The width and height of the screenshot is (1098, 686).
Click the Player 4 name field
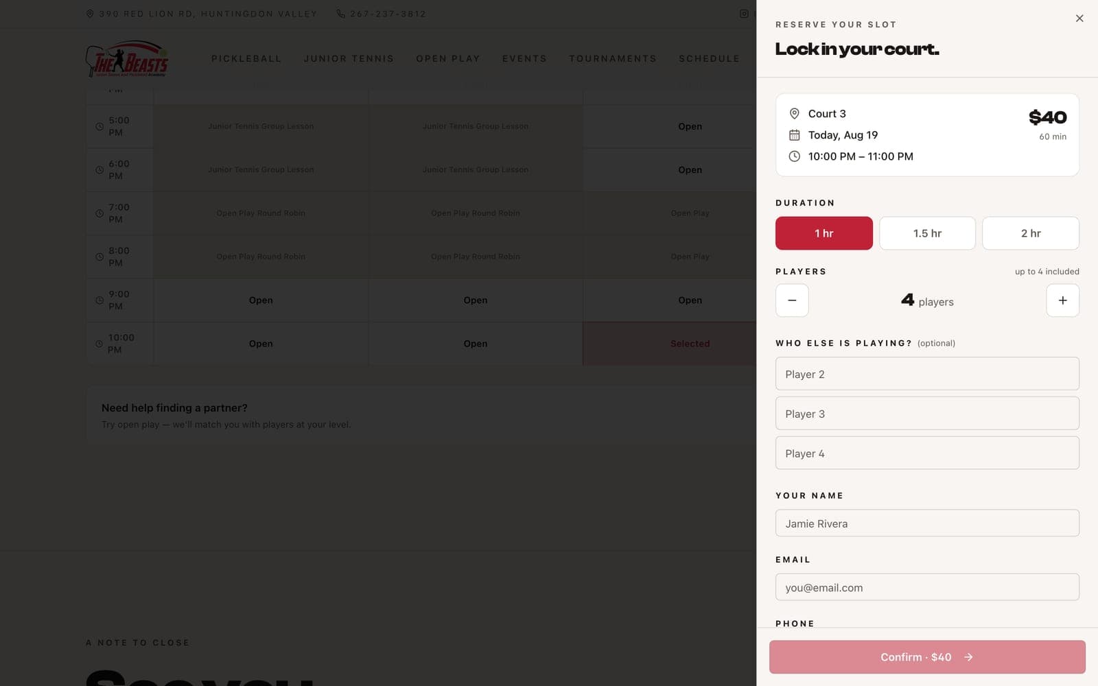(x=927, y=453)
